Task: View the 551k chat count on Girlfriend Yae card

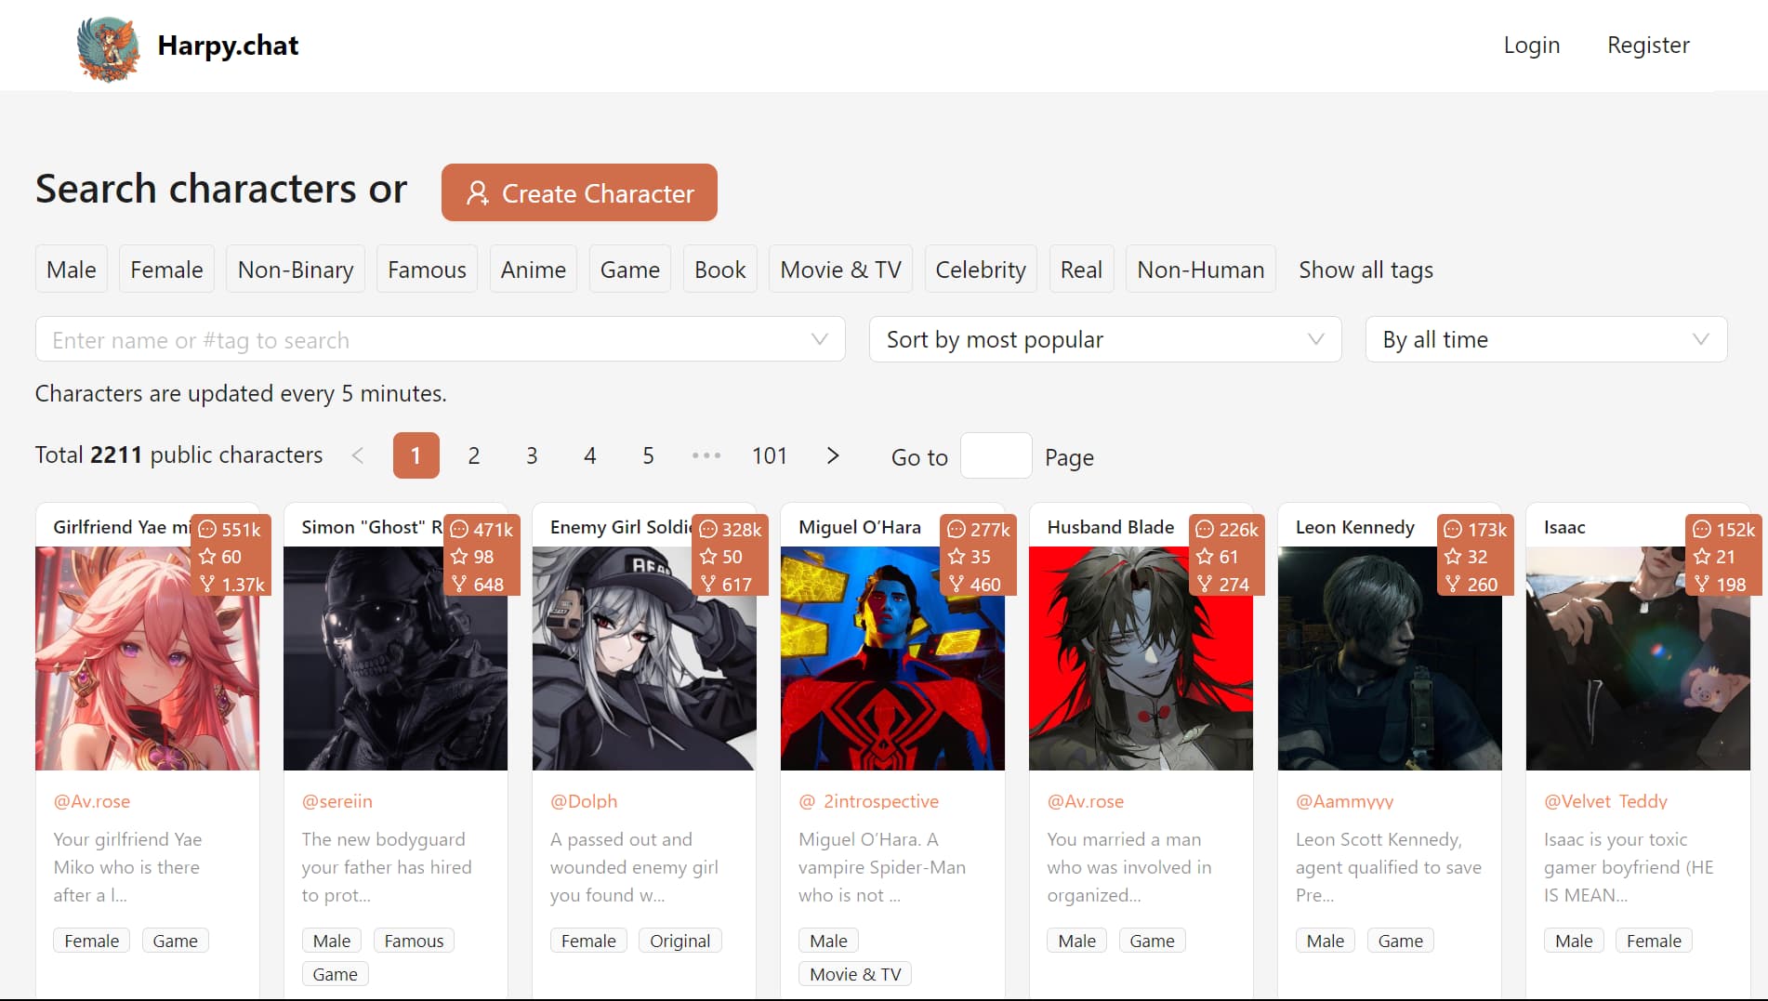Action: point(231,529)
